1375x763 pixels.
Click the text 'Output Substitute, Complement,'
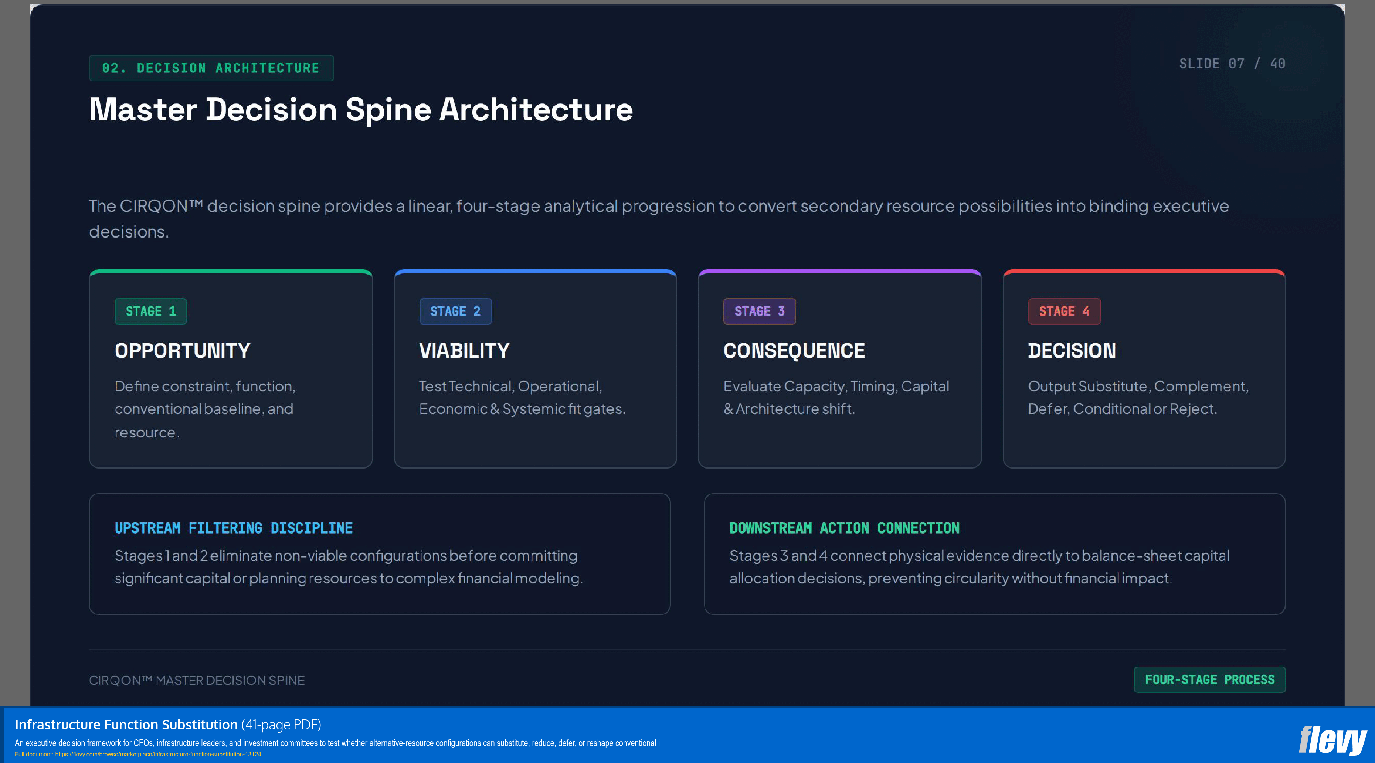(1138, 386)
